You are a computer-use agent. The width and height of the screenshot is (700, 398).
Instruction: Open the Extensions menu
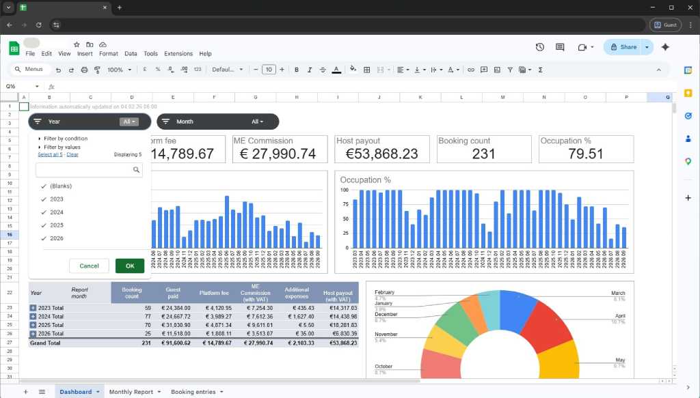[178, 53]
